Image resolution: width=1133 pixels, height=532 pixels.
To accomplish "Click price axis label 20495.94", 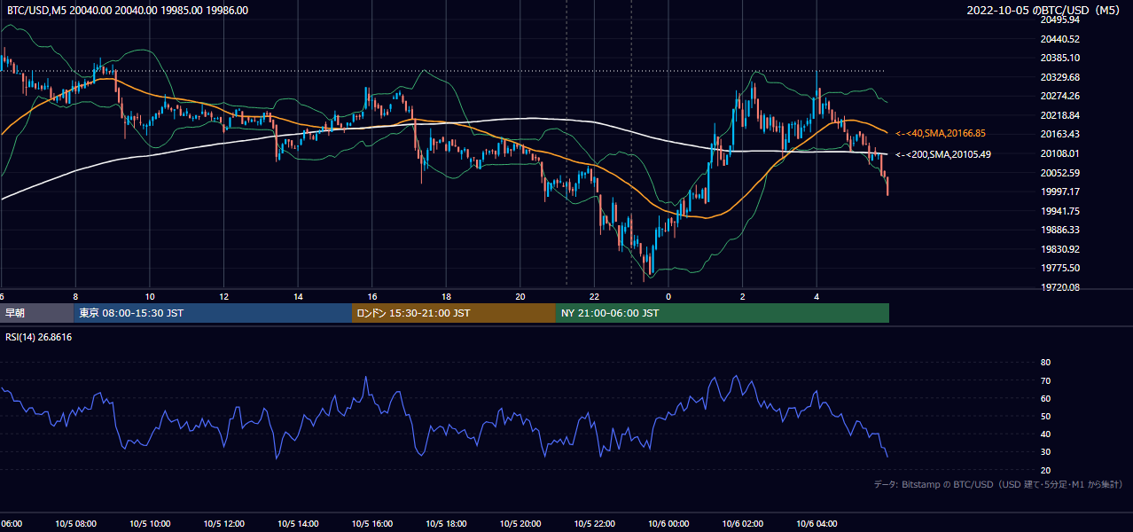I will 1060,20.
